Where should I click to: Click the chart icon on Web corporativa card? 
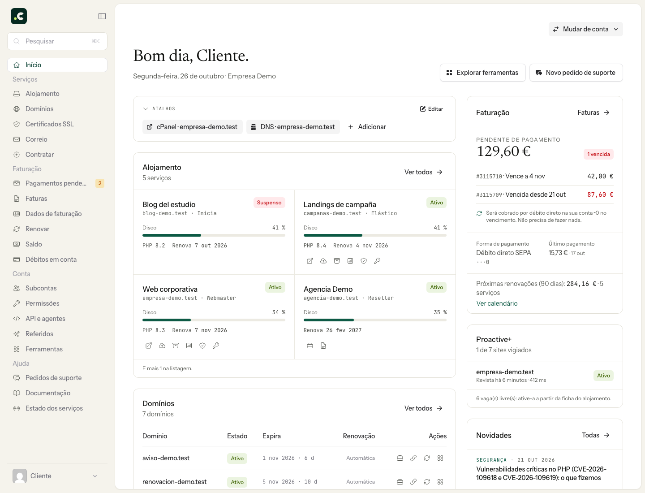click(x=189, y=346)
